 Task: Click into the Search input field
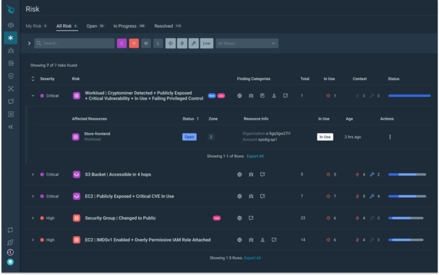[75, 43]
